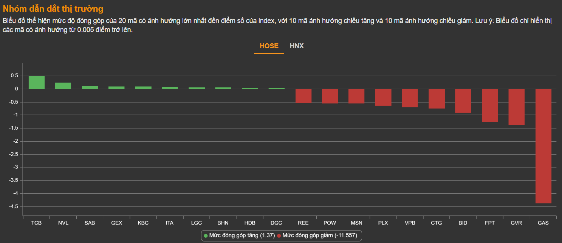
Task: Click the red BID bar
Action: coord(463,101)
